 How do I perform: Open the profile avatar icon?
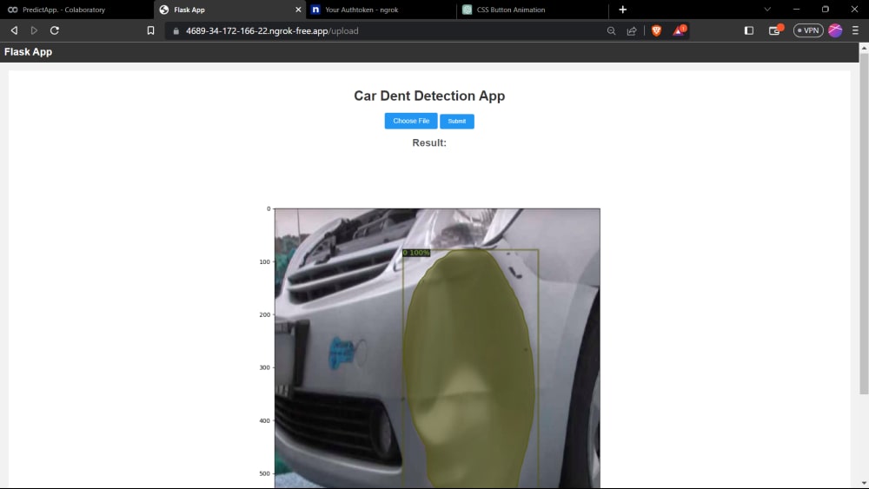835,30
